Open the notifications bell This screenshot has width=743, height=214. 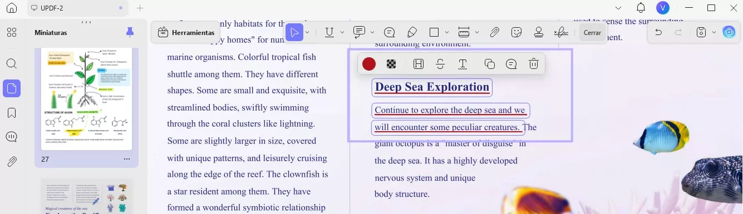pos(641,8)
